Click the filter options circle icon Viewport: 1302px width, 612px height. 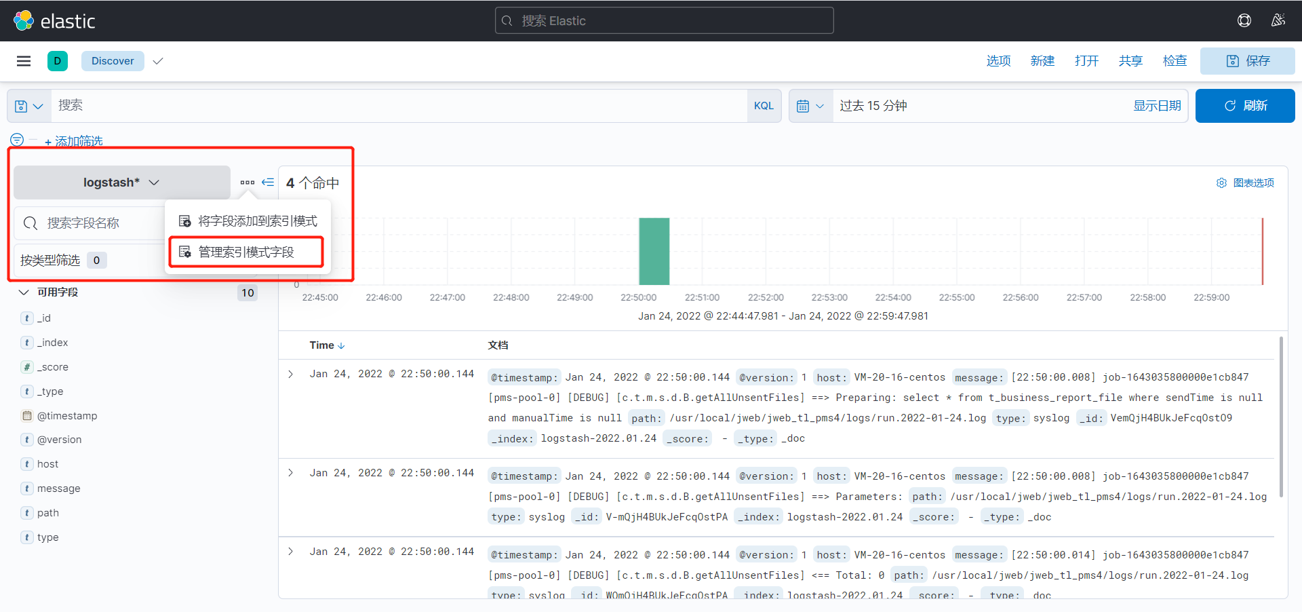17,140
